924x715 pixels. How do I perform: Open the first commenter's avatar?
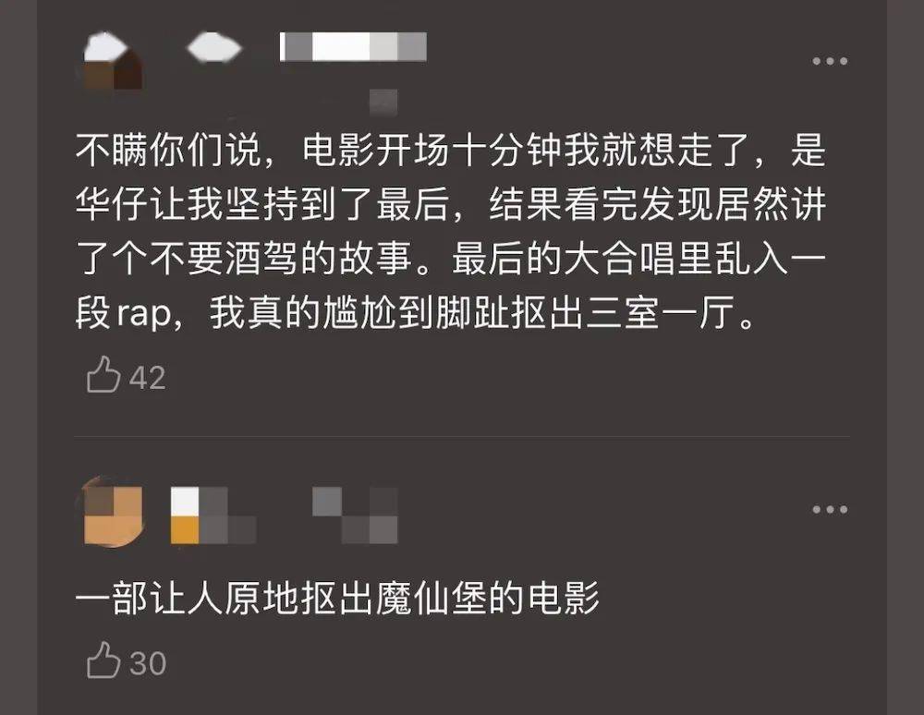[x=113, y=61]
